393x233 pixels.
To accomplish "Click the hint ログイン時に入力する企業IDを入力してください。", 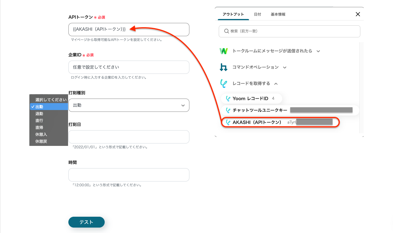I will coord(109,77).
